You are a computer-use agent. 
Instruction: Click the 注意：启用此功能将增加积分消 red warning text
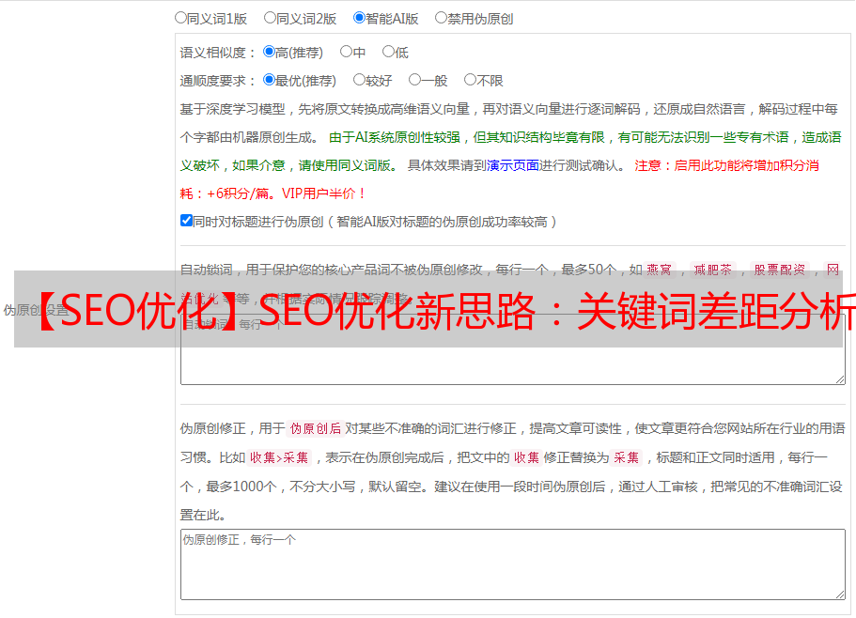point(726,165)
